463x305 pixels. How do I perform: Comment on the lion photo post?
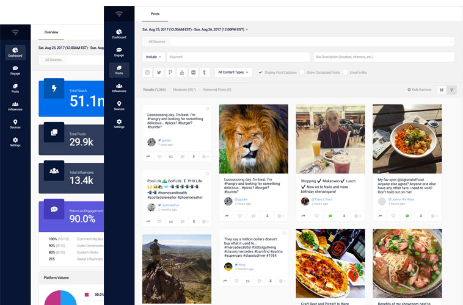pyautogui.click(x=253, y=216)
